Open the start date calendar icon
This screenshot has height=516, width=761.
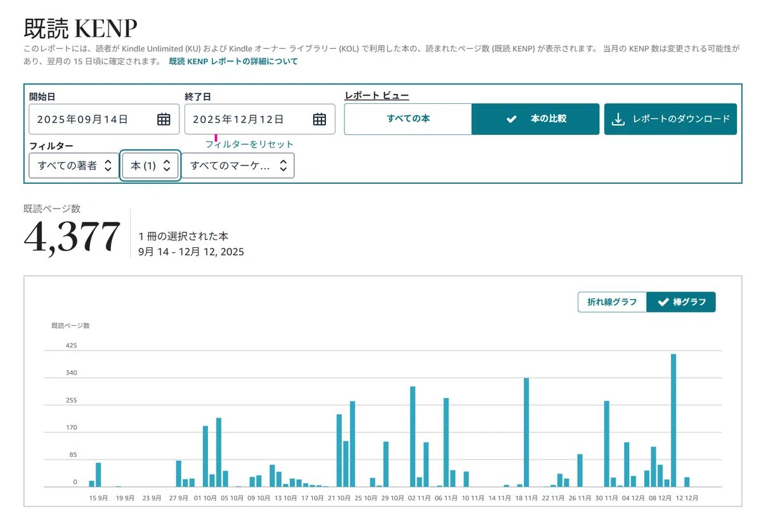[x=164, y=119]
